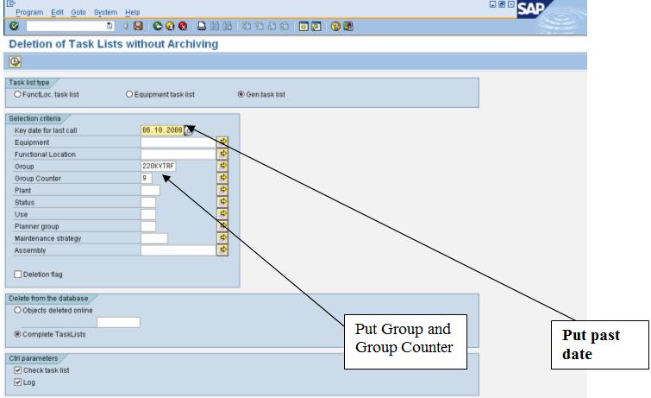This screenshot has width=651, height=398.
Task: Click the yellow Help question mark icon
Action: coord(335,26)
